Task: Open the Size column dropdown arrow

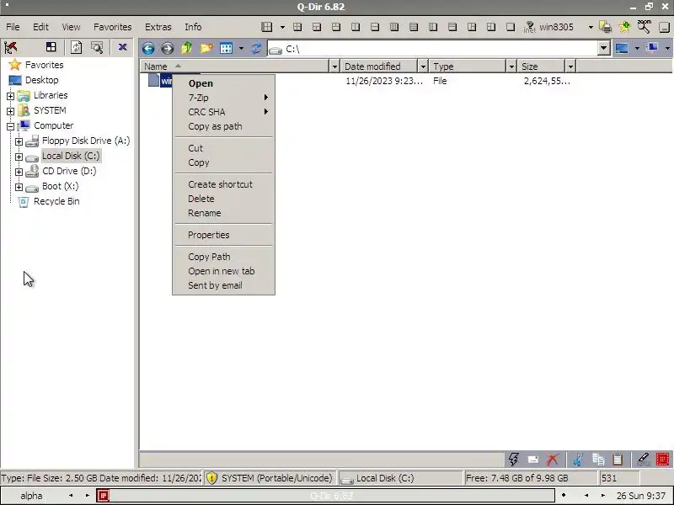Action: (570, 66)
